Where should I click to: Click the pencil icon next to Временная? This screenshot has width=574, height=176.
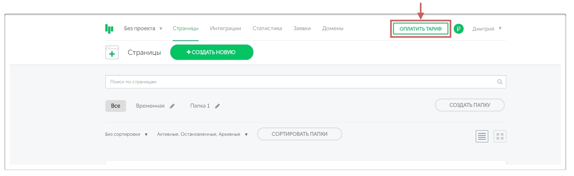pyautogui.click(x=172, y=106)
